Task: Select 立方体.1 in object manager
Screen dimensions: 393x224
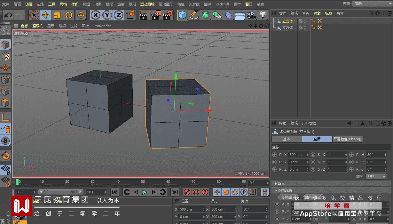Action: (x=289, y=21)
